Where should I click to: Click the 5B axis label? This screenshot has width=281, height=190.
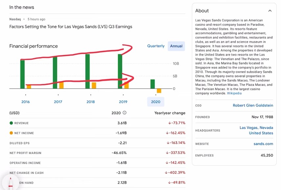pos(175,76)
